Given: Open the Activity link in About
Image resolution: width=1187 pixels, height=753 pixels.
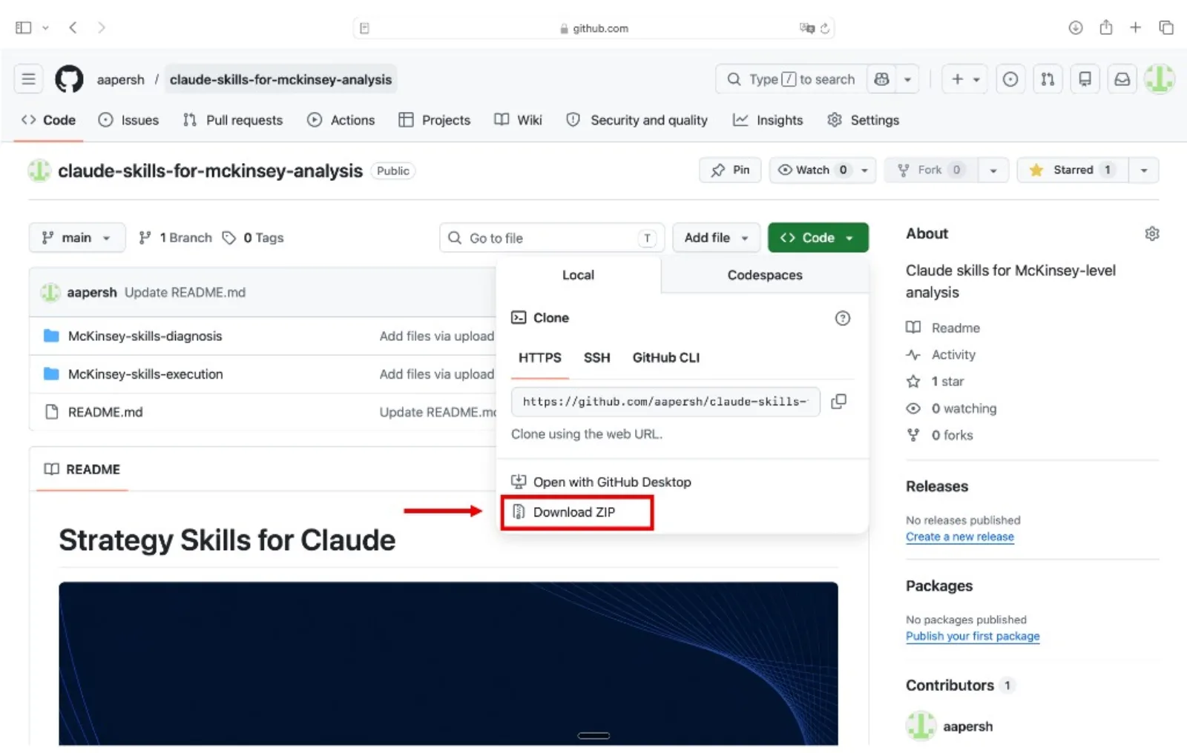Looking at the screenshot, I should (953, 355).
